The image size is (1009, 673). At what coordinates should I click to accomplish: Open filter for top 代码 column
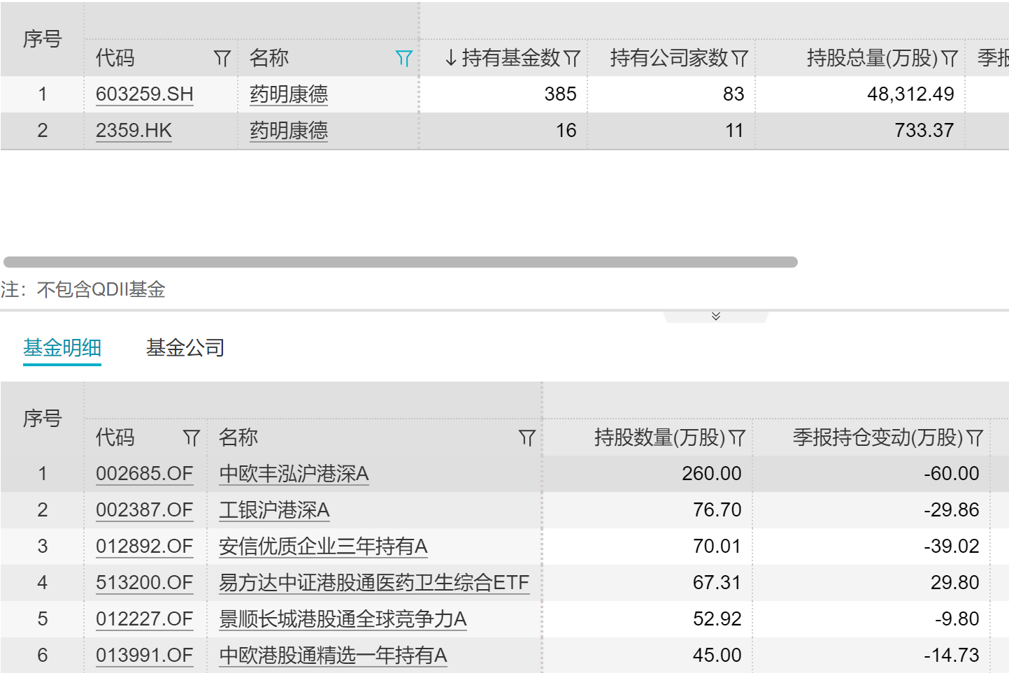click(222, 59)
